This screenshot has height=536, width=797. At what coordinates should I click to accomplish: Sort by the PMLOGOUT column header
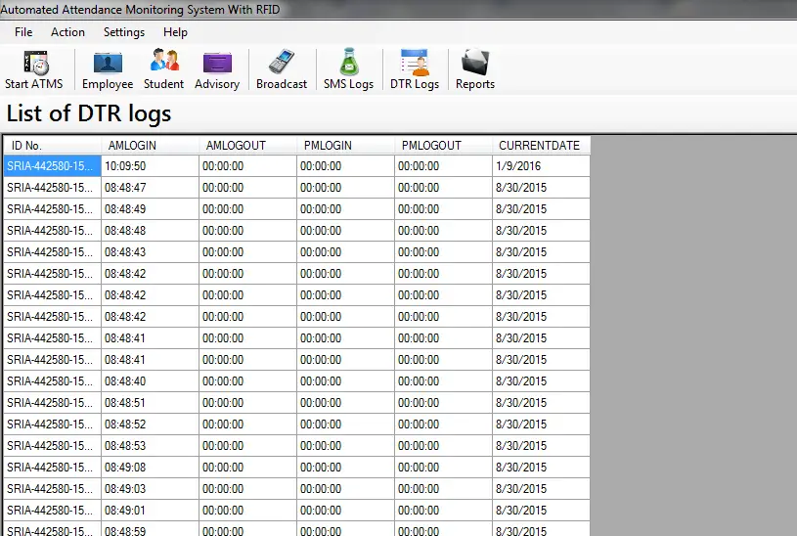(443, 146)
